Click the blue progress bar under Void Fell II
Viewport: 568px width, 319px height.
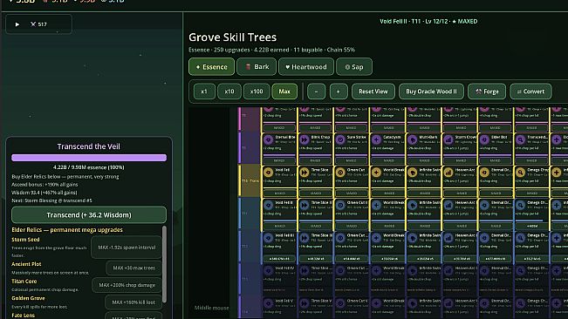coord(279,221)
